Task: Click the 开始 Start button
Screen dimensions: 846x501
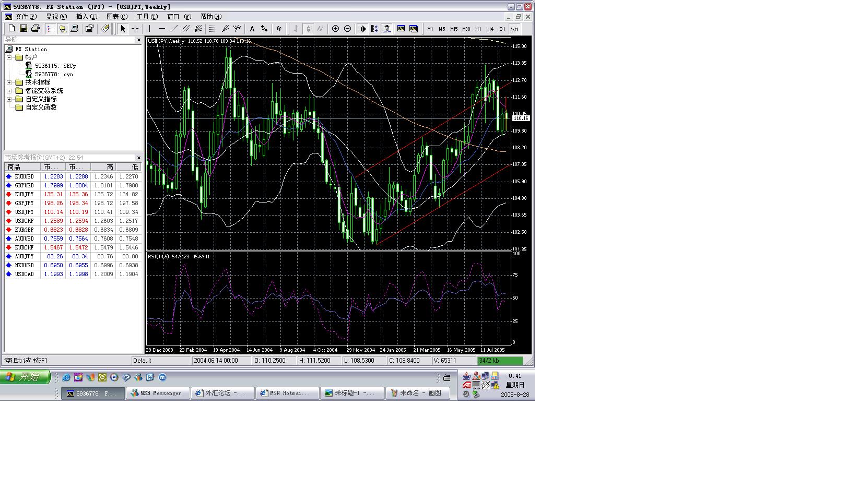Action: pos(25,377)
